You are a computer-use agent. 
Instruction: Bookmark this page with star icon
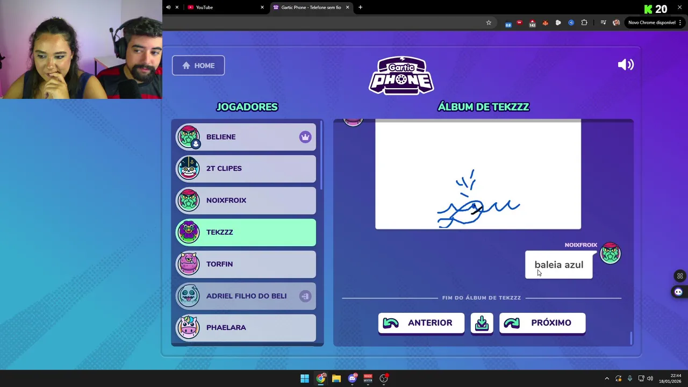click(489, 23)
